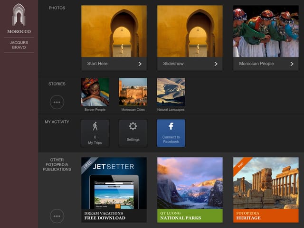Tap the chevron arrow beside Start Here
Screen dimensions: 304x228
(x=140, y=64)
